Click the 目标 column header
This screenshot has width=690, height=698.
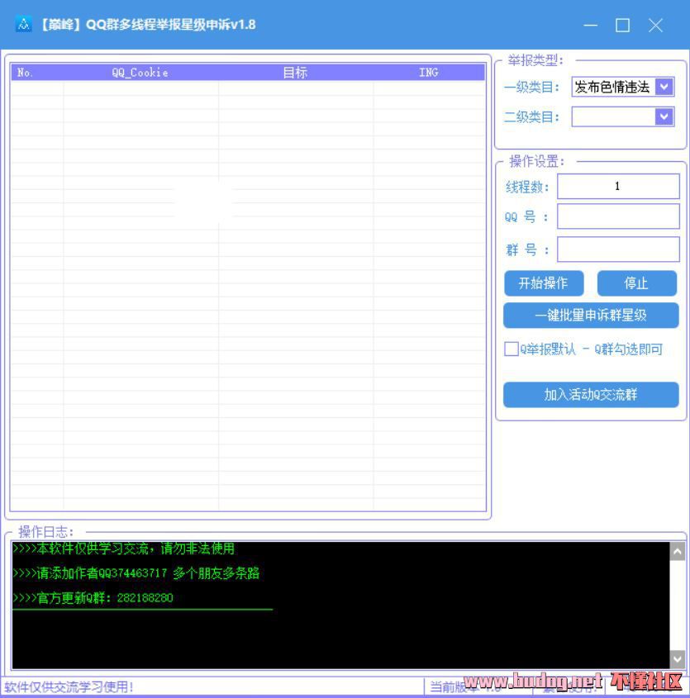point(295,73)
